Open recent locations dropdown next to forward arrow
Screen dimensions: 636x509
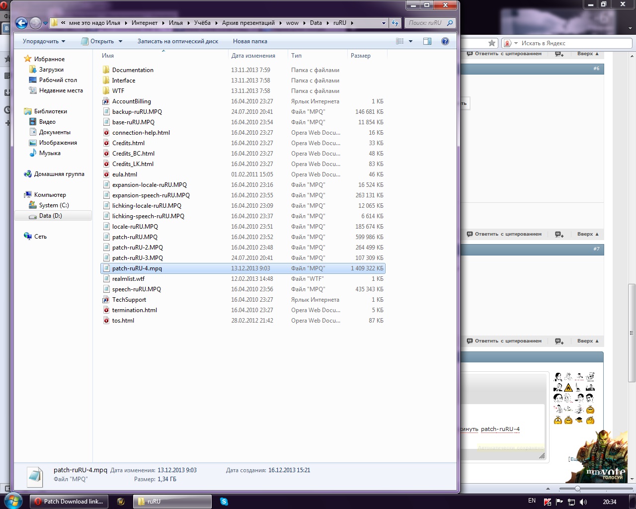pos(46,23)
